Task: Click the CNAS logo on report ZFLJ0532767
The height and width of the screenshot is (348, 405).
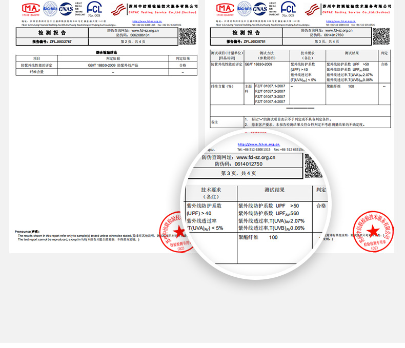Action: pyautogui.click(x=66, y=9)
